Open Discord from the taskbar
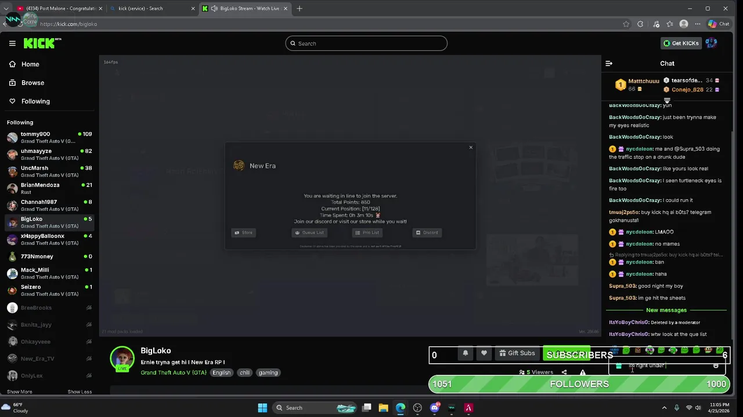This screenshot has height=417, width=743. tap(435, 408)
